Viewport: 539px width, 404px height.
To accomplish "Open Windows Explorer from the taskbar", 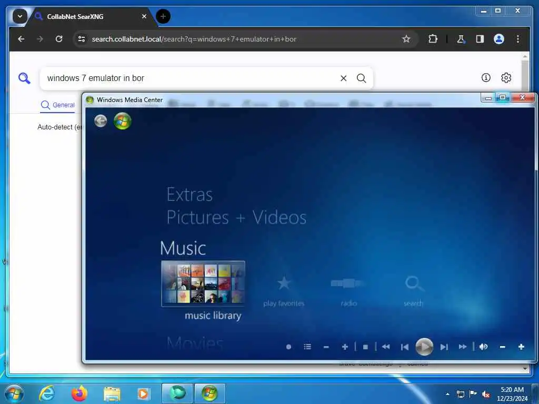I will 112,393.
